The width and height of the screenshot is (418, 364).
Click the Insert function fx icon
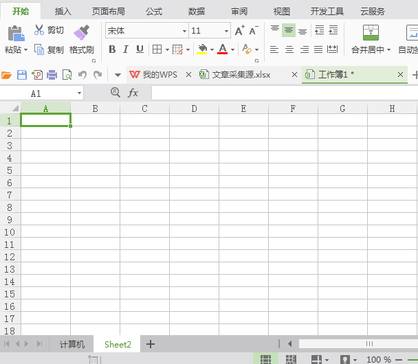coord(133,93)
